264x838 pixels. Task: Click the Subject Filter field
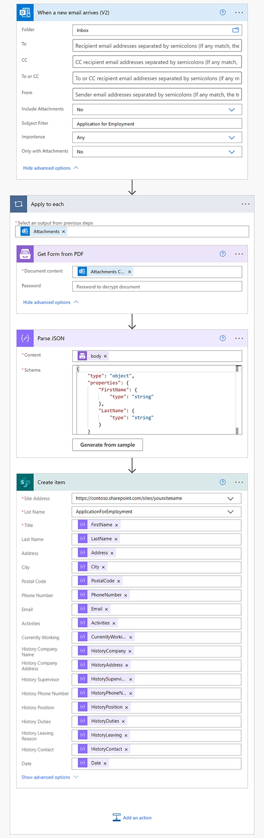[x=157, y=123]
